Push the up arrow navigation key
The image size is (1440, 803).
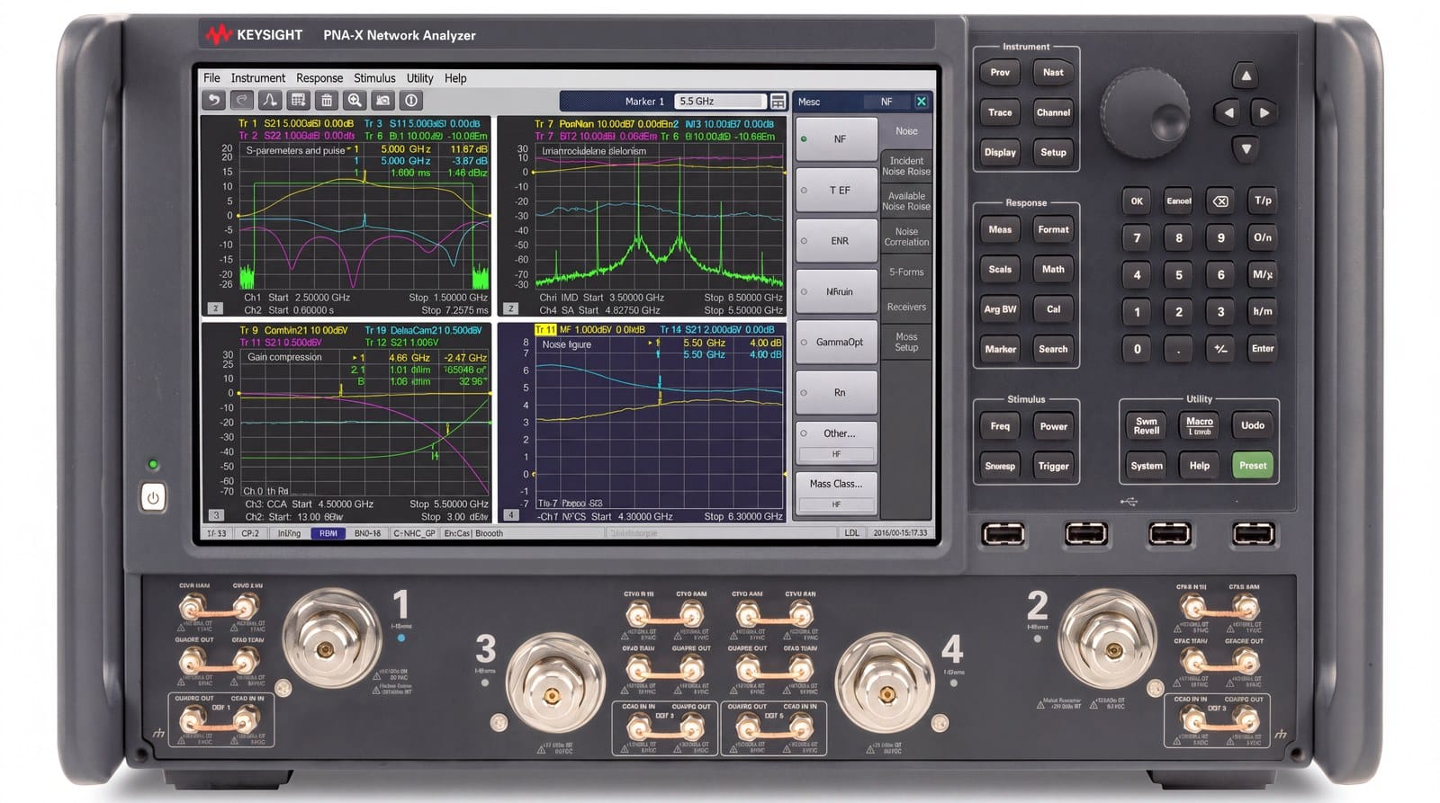[1246, 76]
